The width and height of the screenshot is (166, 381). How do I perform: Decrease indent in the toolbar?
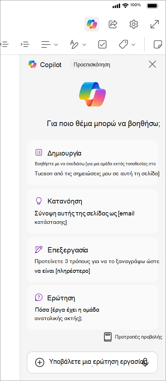click(x=5, y=44)
